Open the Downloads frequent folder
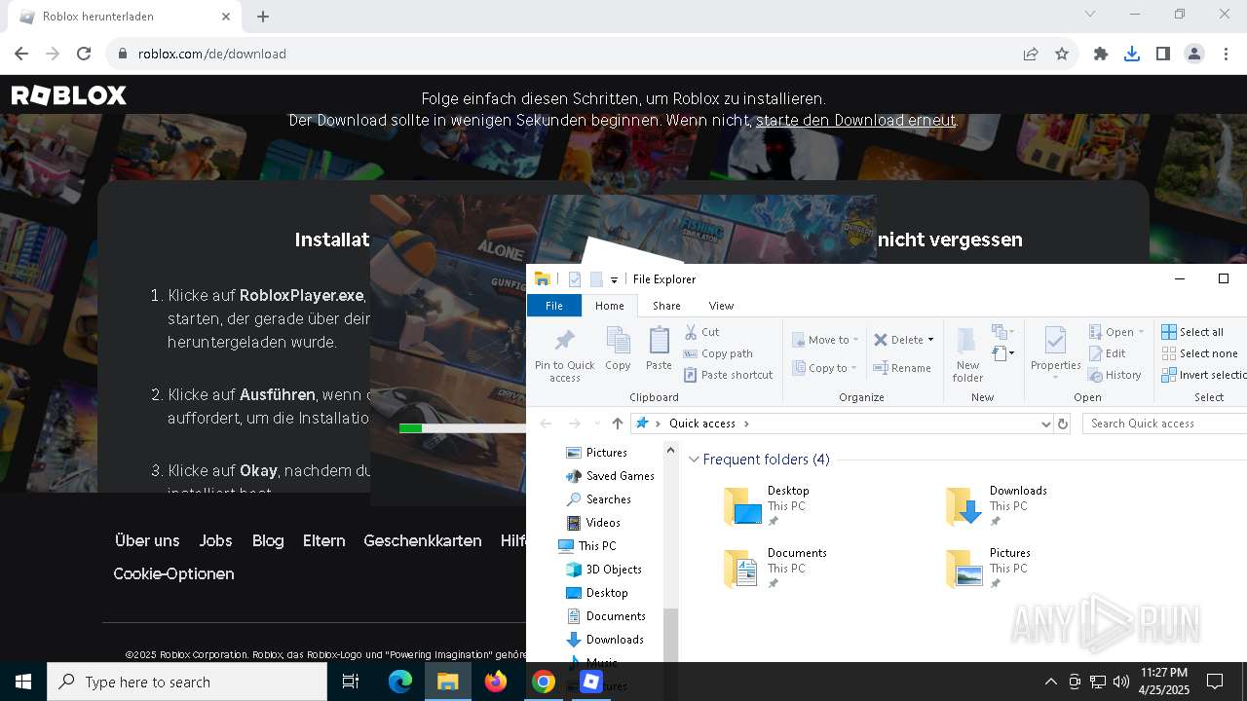 click(997, 506)
